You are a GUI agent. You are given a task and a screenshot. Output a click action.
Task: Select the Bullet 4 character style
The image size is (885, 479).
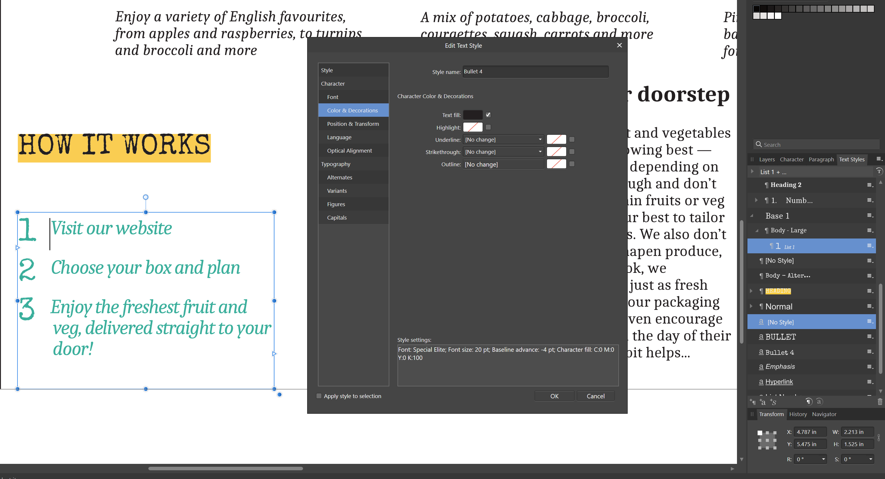coord(812,352)
